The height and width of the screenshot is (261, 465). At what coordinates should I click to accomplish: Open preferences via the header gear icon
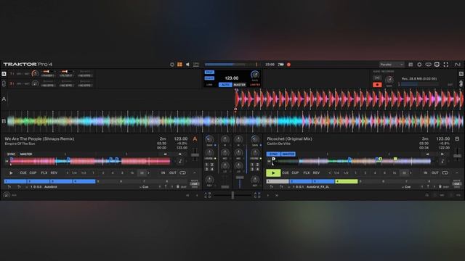tap(419, 65)
